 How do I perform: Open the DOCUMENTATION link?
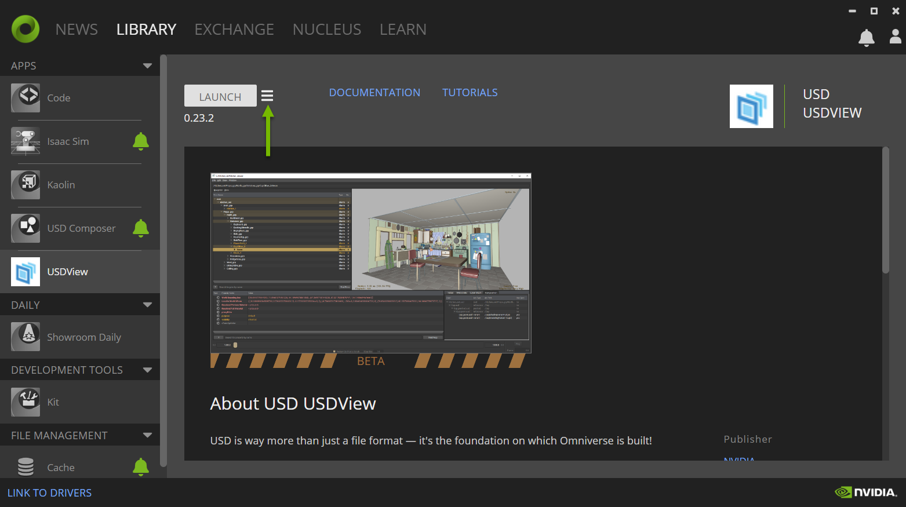pyautogui.click(x=374, y=93)
